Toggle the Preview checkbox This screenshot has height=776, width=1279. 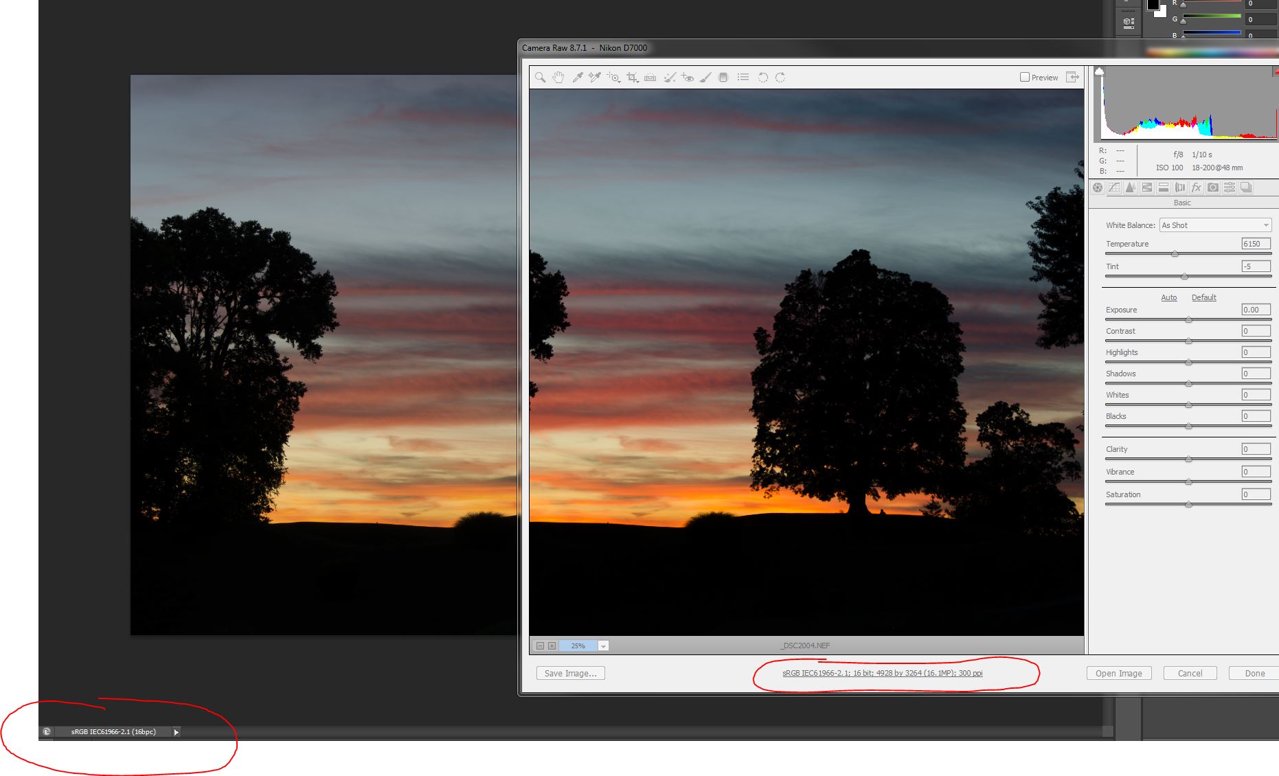point(1023,77)
